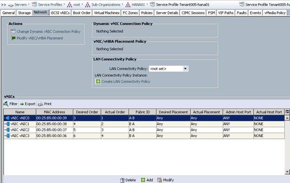Switch to the VIF Paths tab
Screen dimensions: 290x183
click(226, 13)
